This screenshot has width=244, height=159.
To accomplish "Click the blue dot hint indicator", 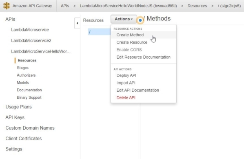I will tap(140, 20).
